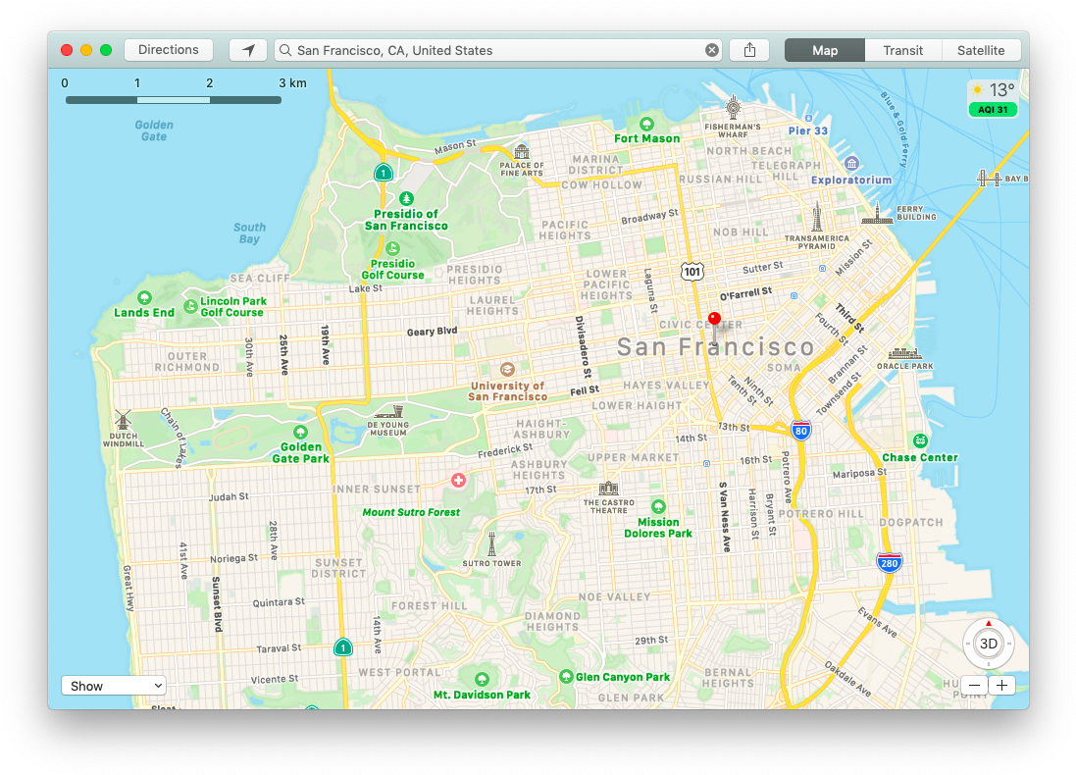Select the University of San Francisco icon
This screenshot has height=775, width=1076.
click(x=507, y=369)
